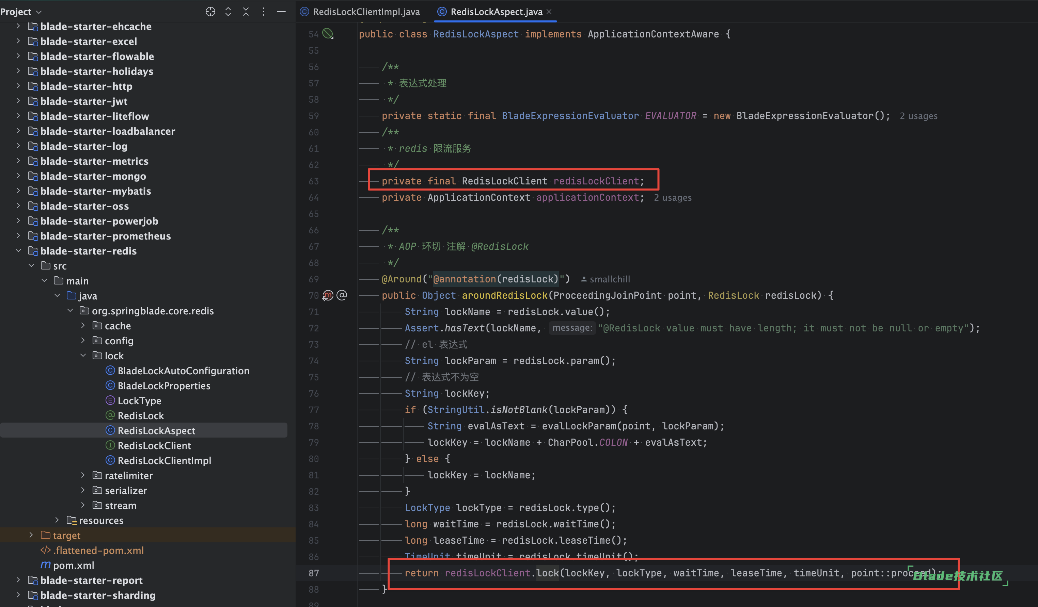The image size is (1038, 607).
Task: Select the blade-starter-mongo module
Action: pyautogui.click(x=93, y=176)
